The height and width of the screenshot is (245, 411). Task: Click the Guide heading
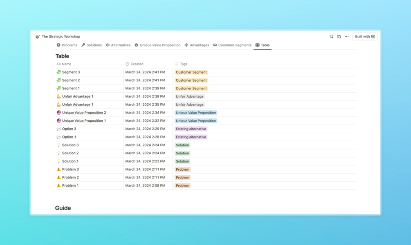63,208
